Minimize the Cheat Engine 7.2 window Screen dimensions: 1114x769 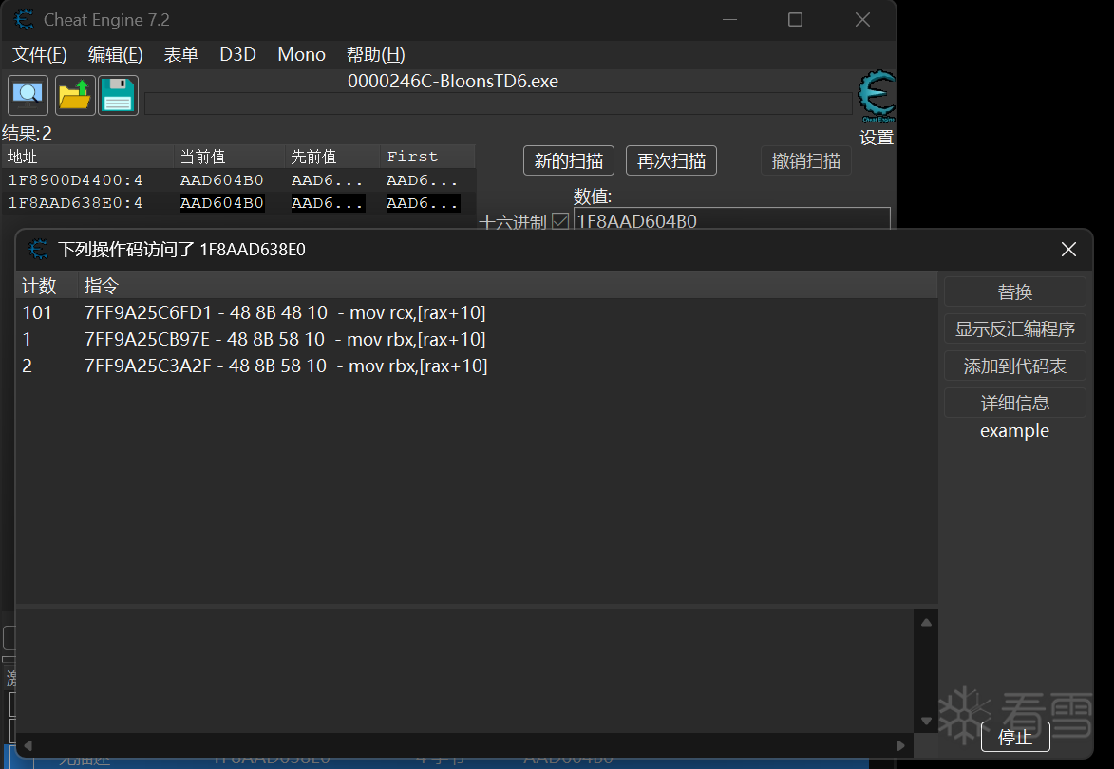pyautogui.click(x=729, y=19)
